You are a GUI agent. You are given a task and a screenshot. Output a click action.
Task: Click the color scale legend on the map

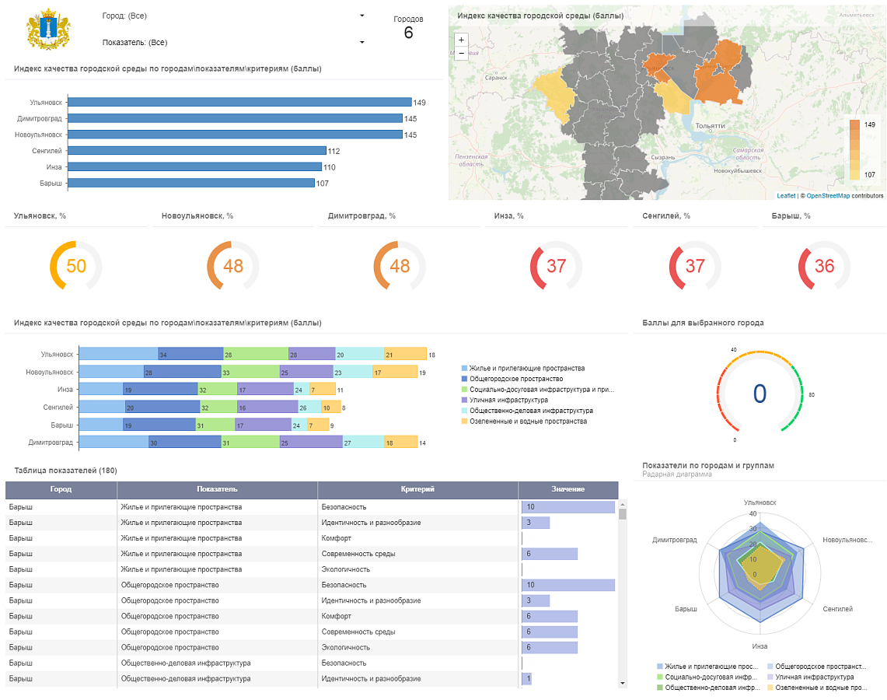[862, 149]
